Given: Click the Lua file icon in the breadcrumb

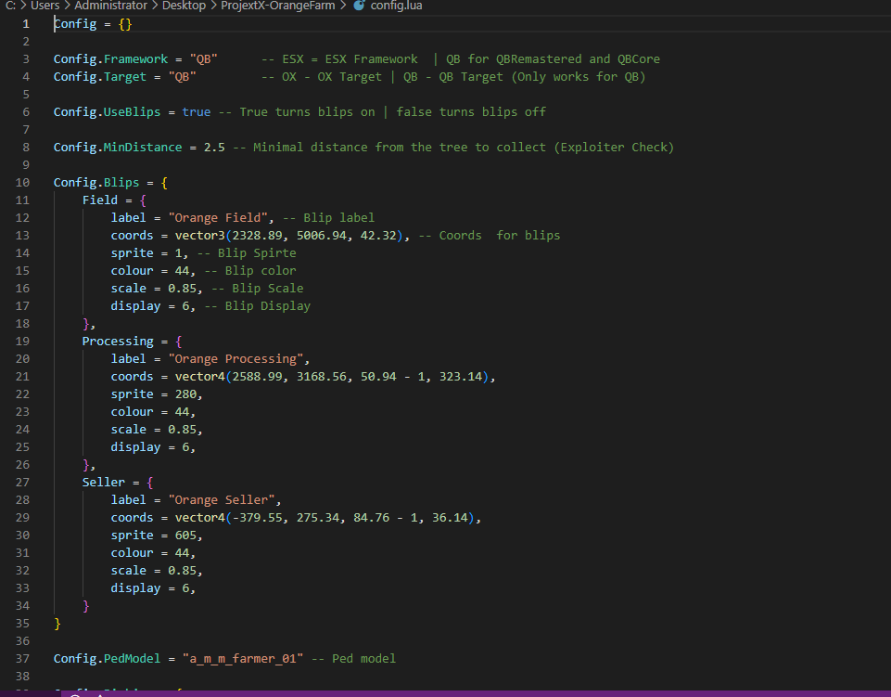Looking at the screenshot, I should pos(359,6).
